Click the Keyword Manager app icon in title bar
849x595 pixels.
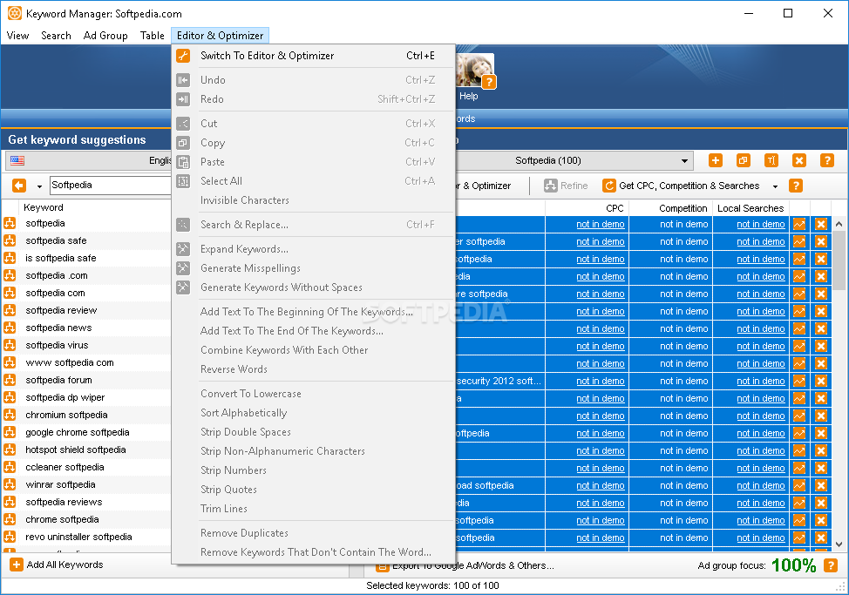[15, 14]
